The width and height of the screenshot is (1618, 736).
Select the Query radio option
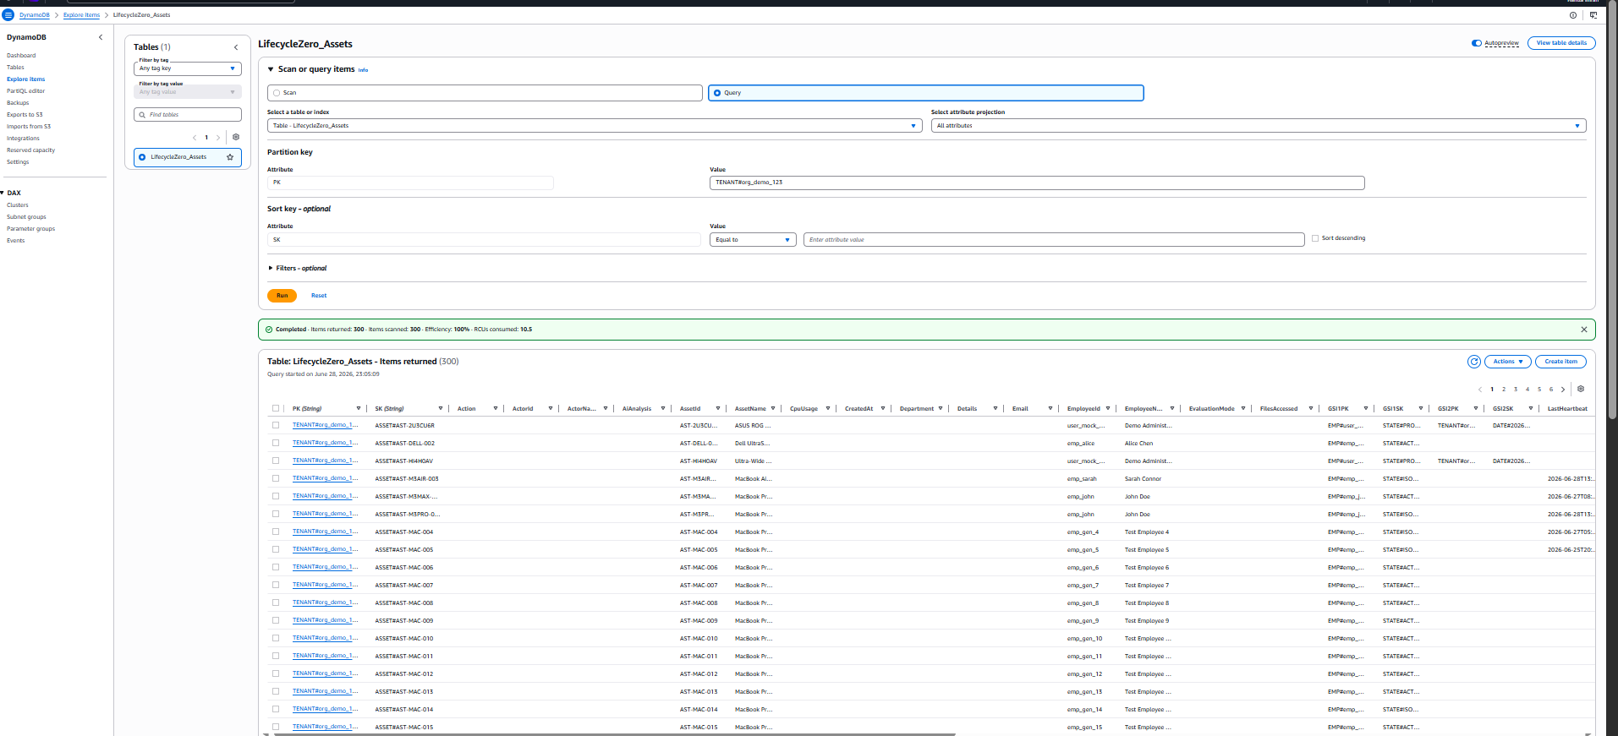tap(717, 93)
